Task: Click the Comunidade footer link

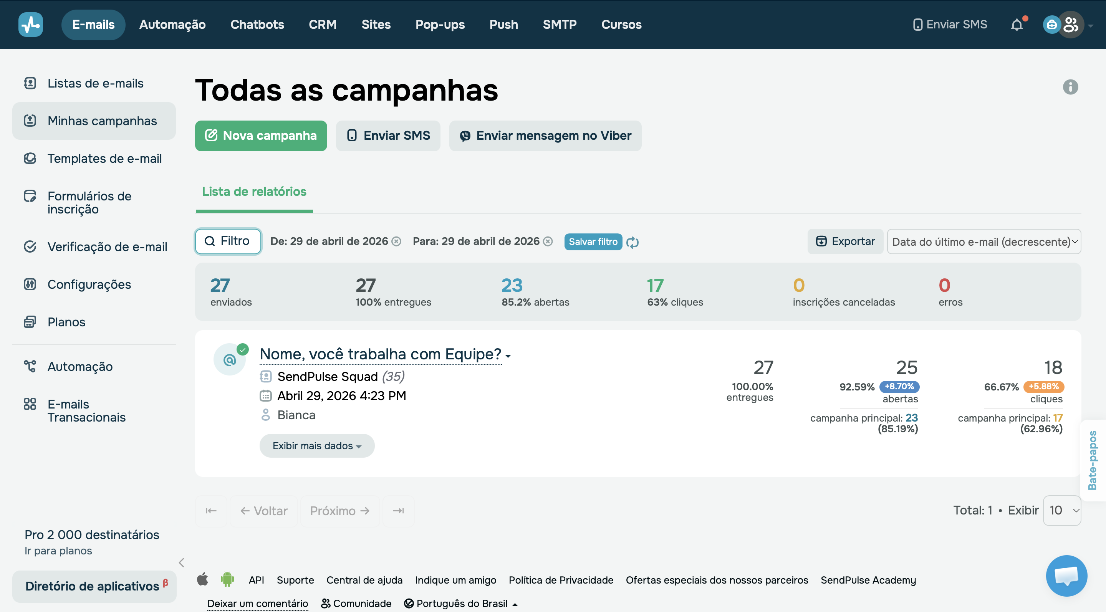Action: [x=356, y=604]
